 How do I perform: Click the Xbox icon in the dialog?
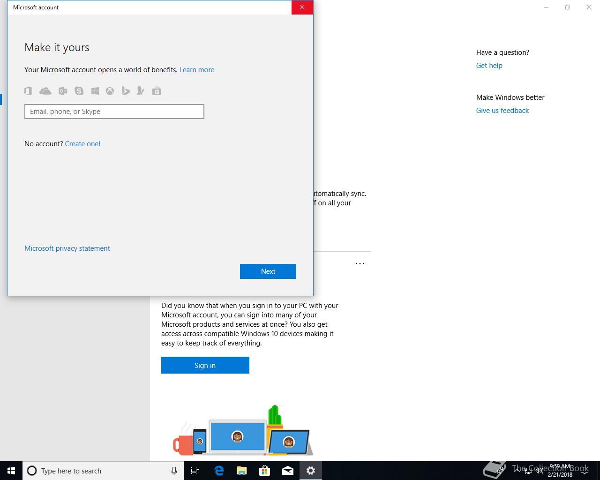pyautogui.click(x=110, y=91)
